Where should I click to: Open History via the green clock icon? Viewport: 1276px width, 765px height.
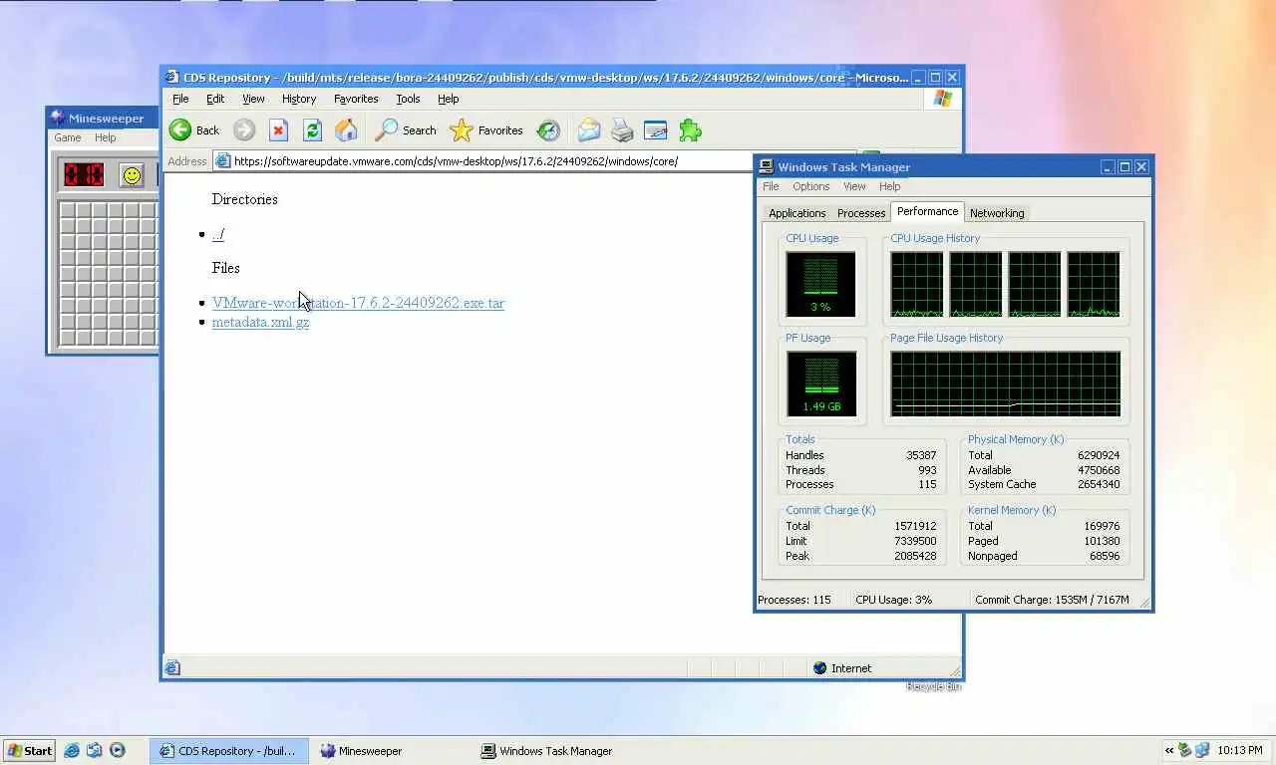pyautogui.click(x=548, y=130)
